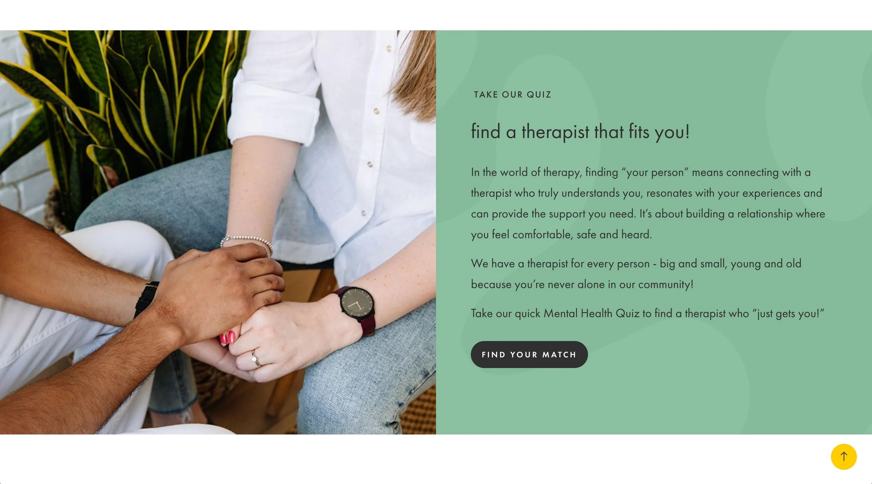This screenshot has width=872, height=484.
Task: Click the silver ring on the finger
Action: [256, 358]
